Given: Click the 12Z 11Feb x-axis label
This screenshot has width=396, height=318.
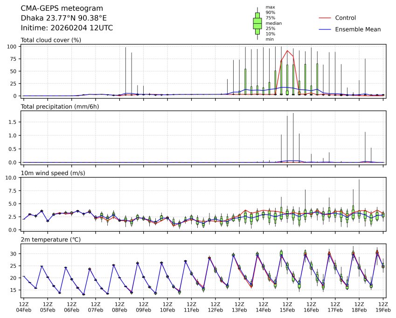Looking at the screenshot, I should [191, 306].
